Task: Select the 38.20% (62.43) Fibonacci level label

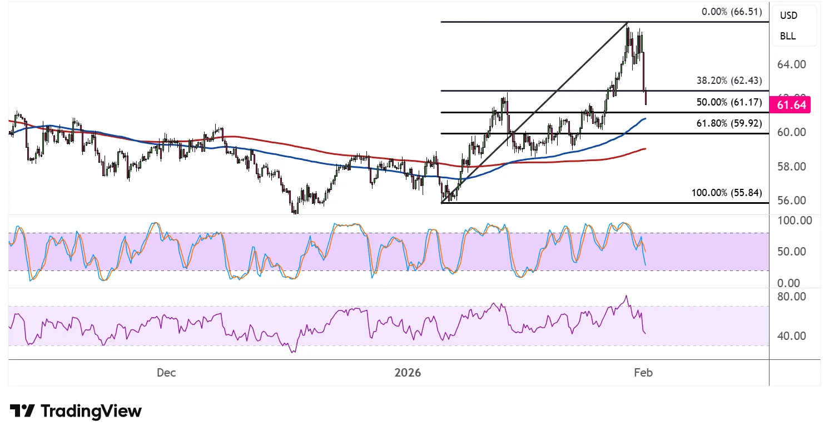Action: tap(729, 81)
